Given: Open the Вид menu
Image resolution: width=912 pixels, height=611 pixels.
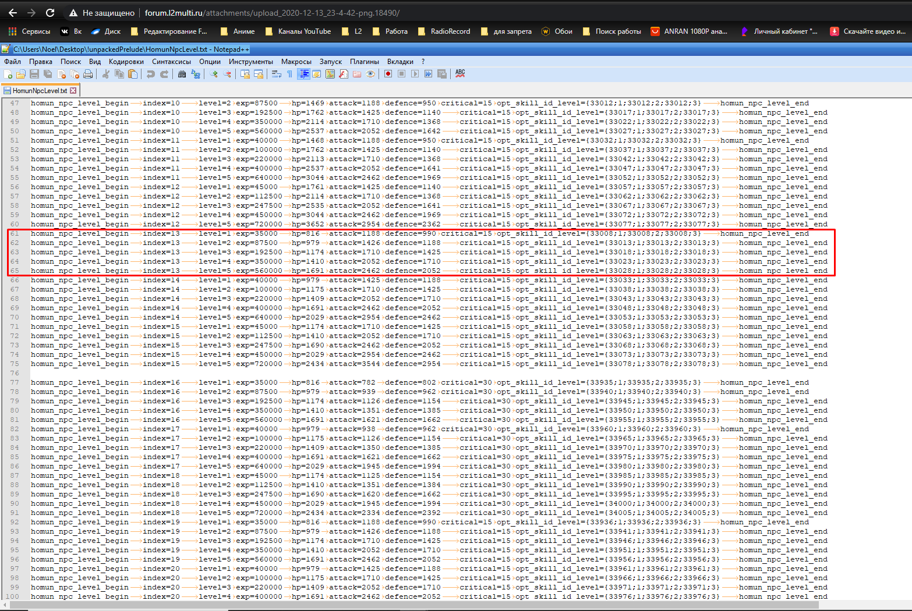Looking at the screenshot, I should (95, 61).
